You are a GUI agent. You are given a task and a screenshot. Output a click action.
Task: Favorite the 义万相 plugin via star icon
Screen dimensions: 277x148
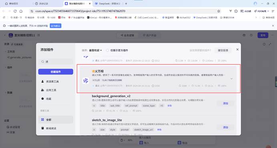(153, 86)
